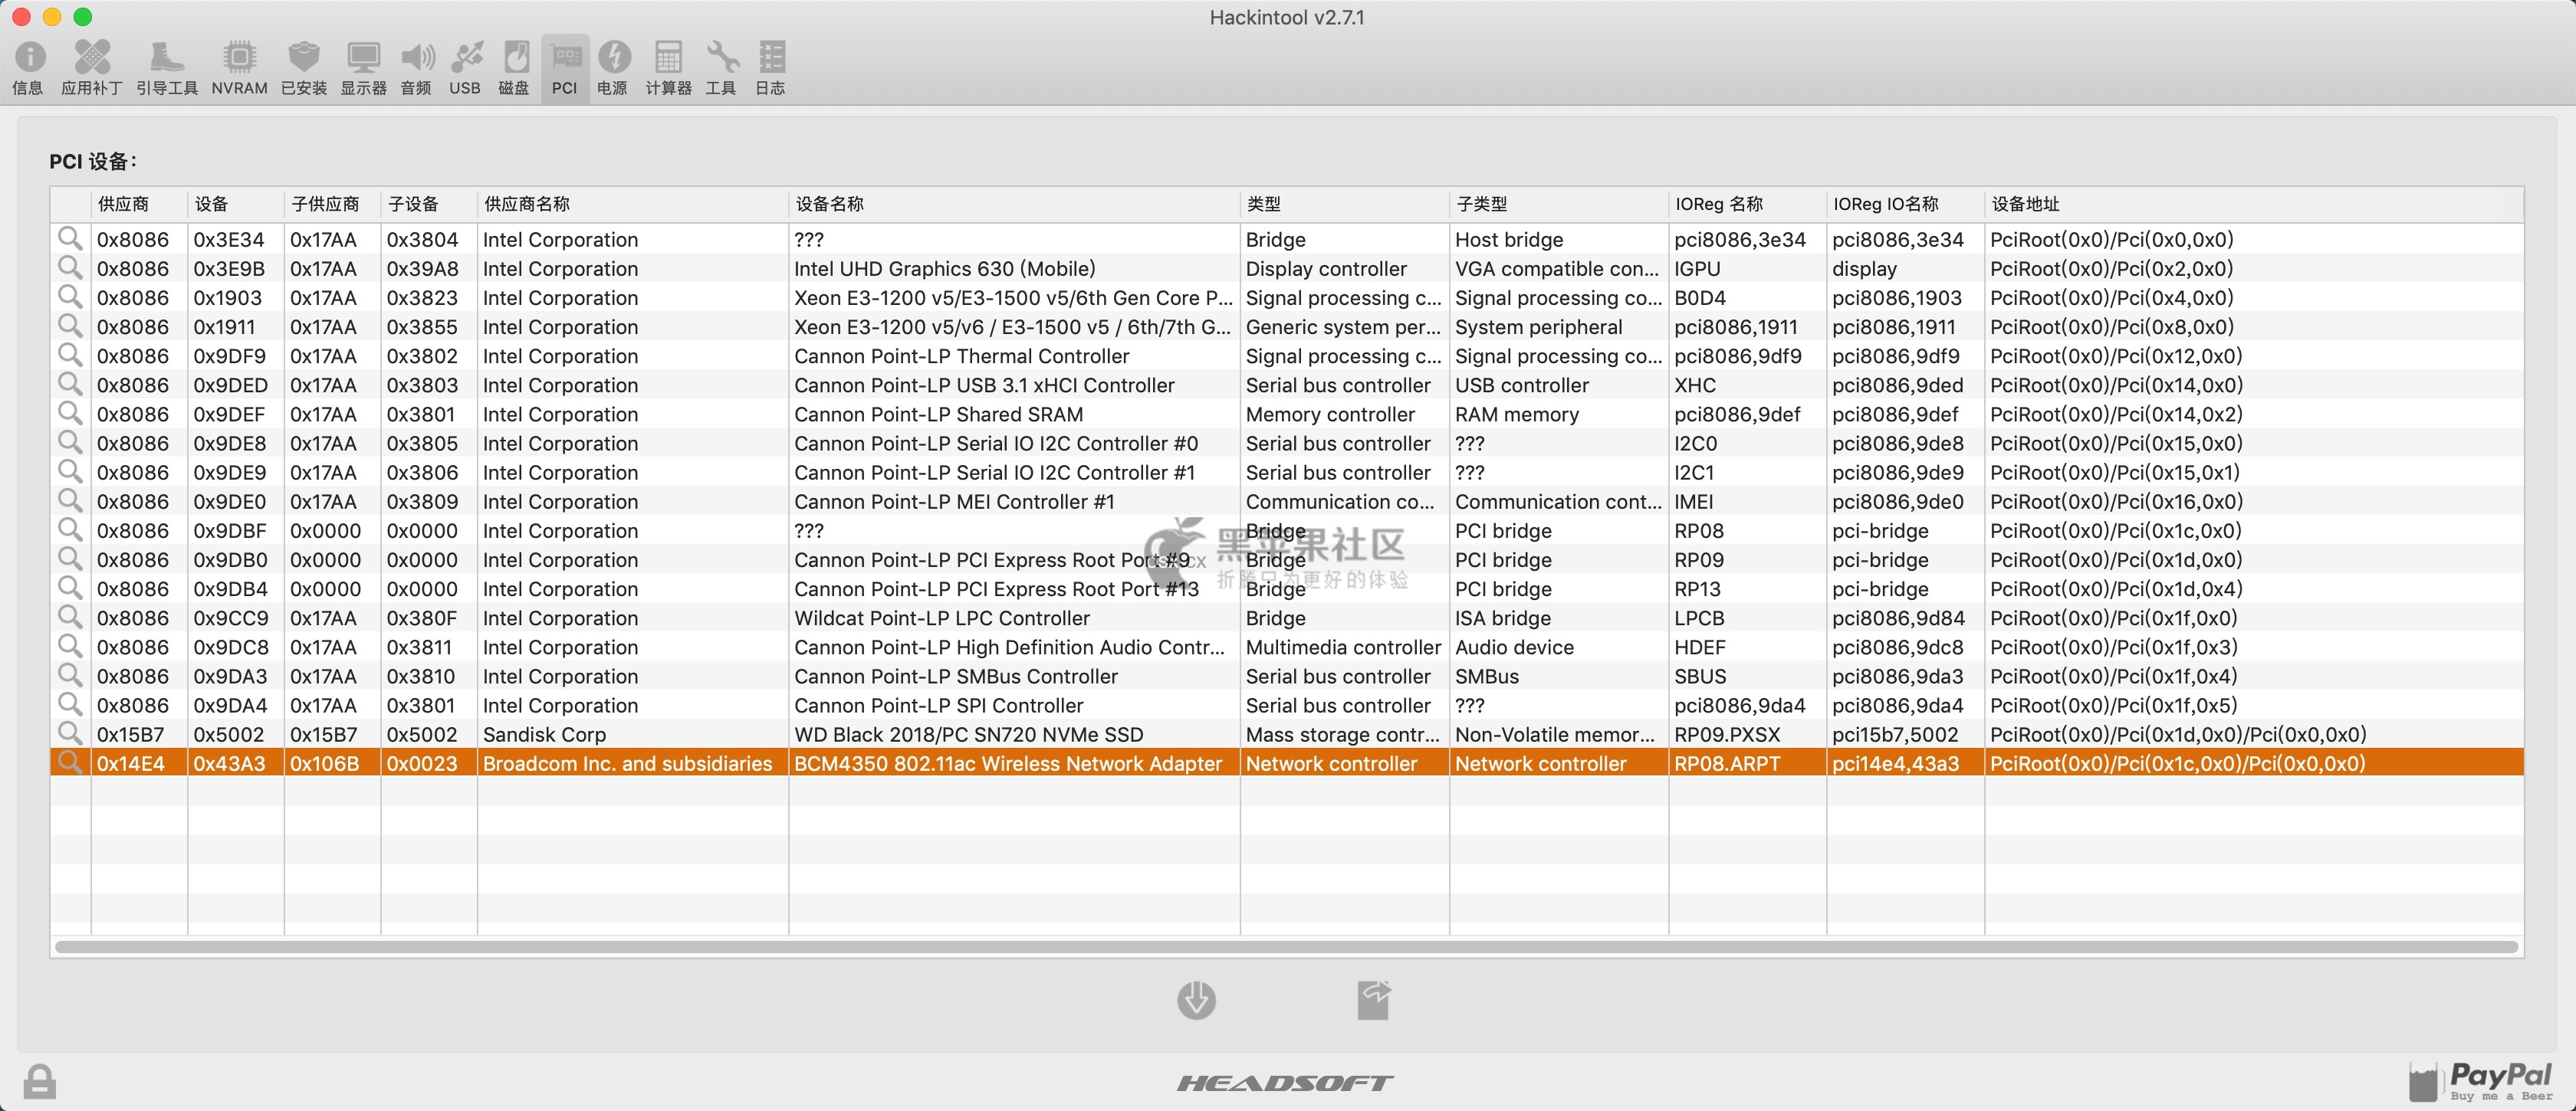Image resolution: width=2576 pixels, height=1111 pixels.
Task: Sort by the 设备 column header
Action: pos(236,204)
